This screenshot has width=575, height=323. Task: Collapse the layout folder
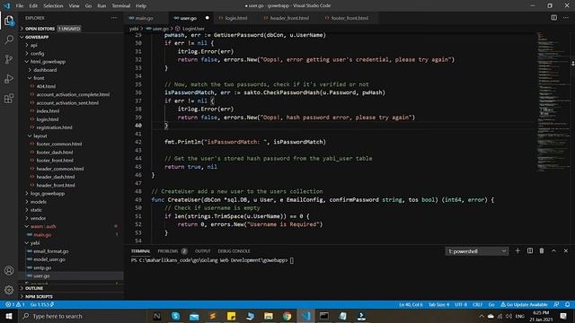pyautogui.click(x=40, y=135)
